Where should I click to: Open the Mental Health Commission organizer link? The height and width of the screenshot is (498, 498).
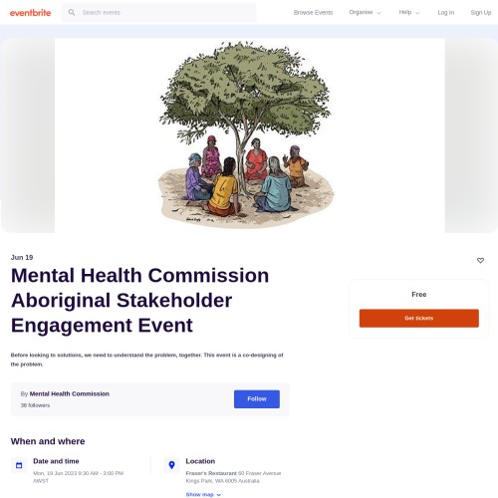[x=70, y=393]
